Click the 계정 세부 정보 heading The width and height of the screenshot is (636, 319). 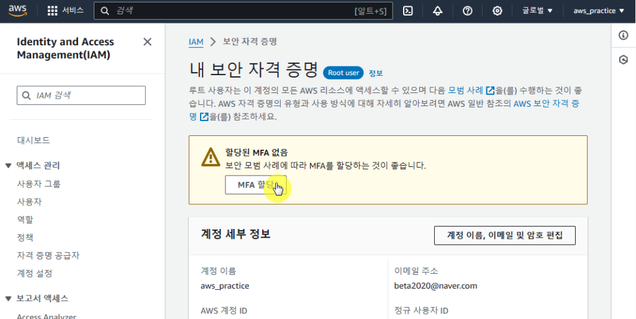(x=235, y=234)
